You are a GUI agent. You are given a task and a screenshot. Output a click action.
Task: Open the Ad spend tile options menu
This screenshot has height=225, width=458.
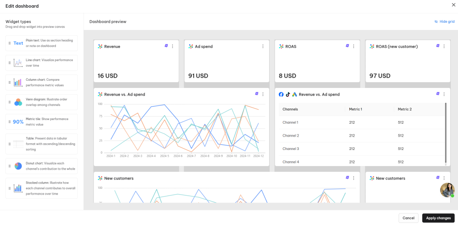[x=263, y=46]
